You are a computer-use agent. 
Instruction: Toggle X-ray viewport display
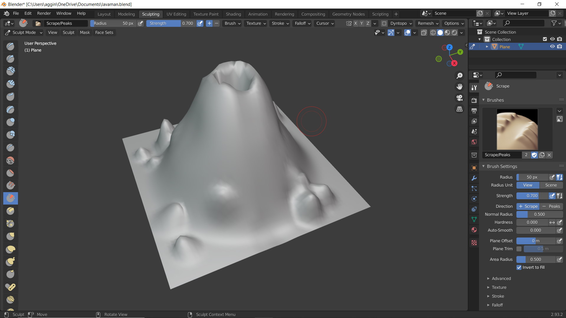pyautogui.click(x=424, y=33)
